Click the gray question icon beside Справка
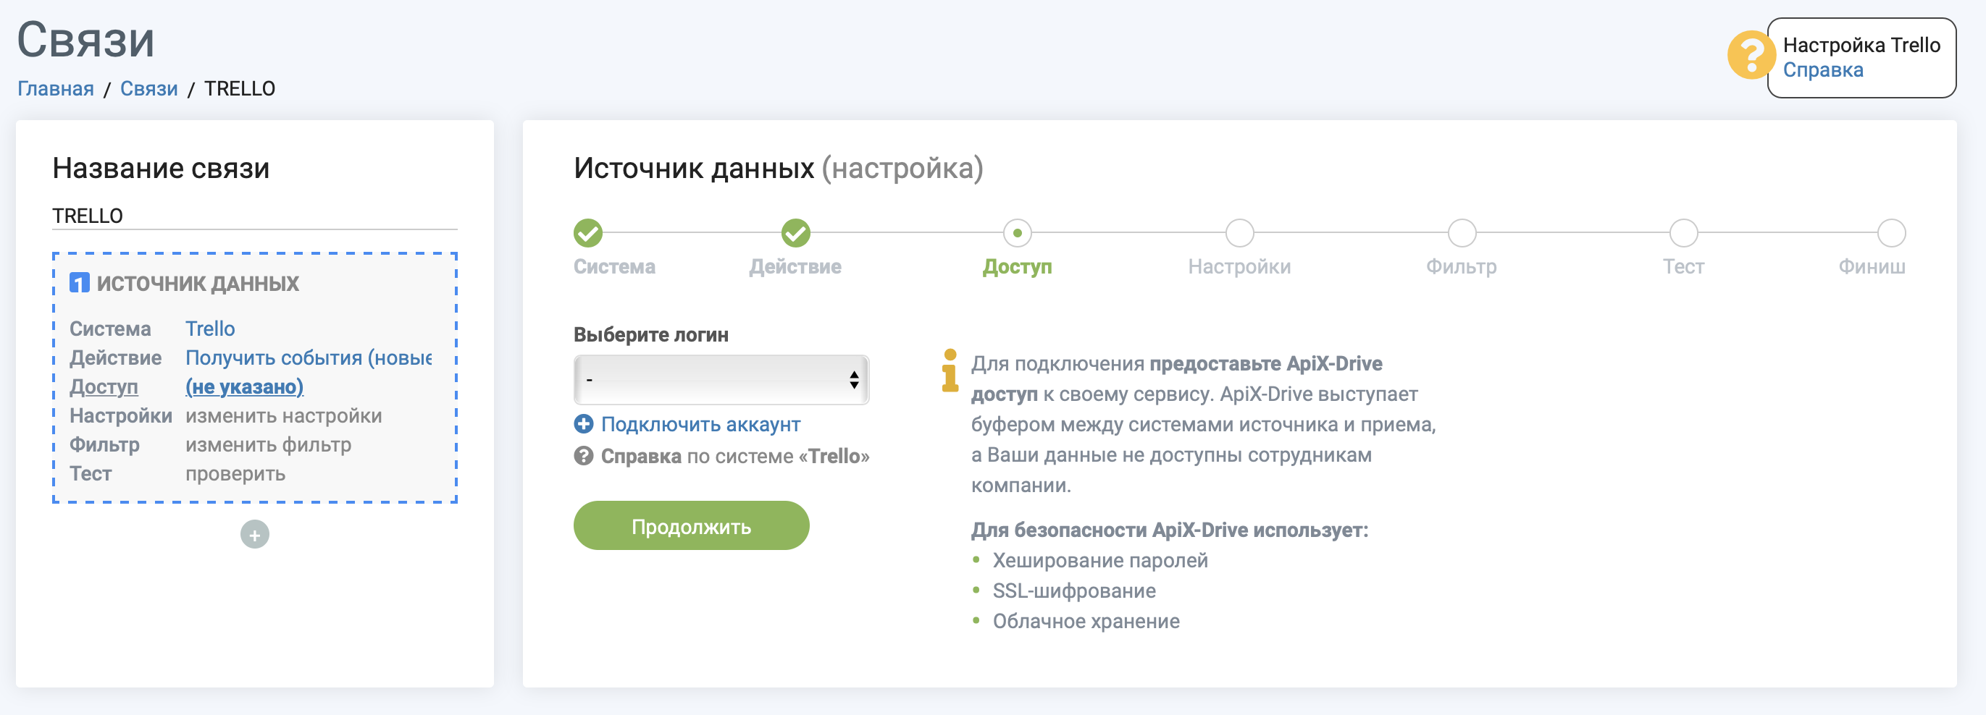Screen dimensions: 1986x715 584,456
